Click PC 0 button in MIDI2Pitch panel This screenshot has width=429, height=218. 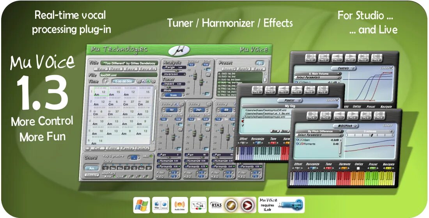[x=326, y=116]
